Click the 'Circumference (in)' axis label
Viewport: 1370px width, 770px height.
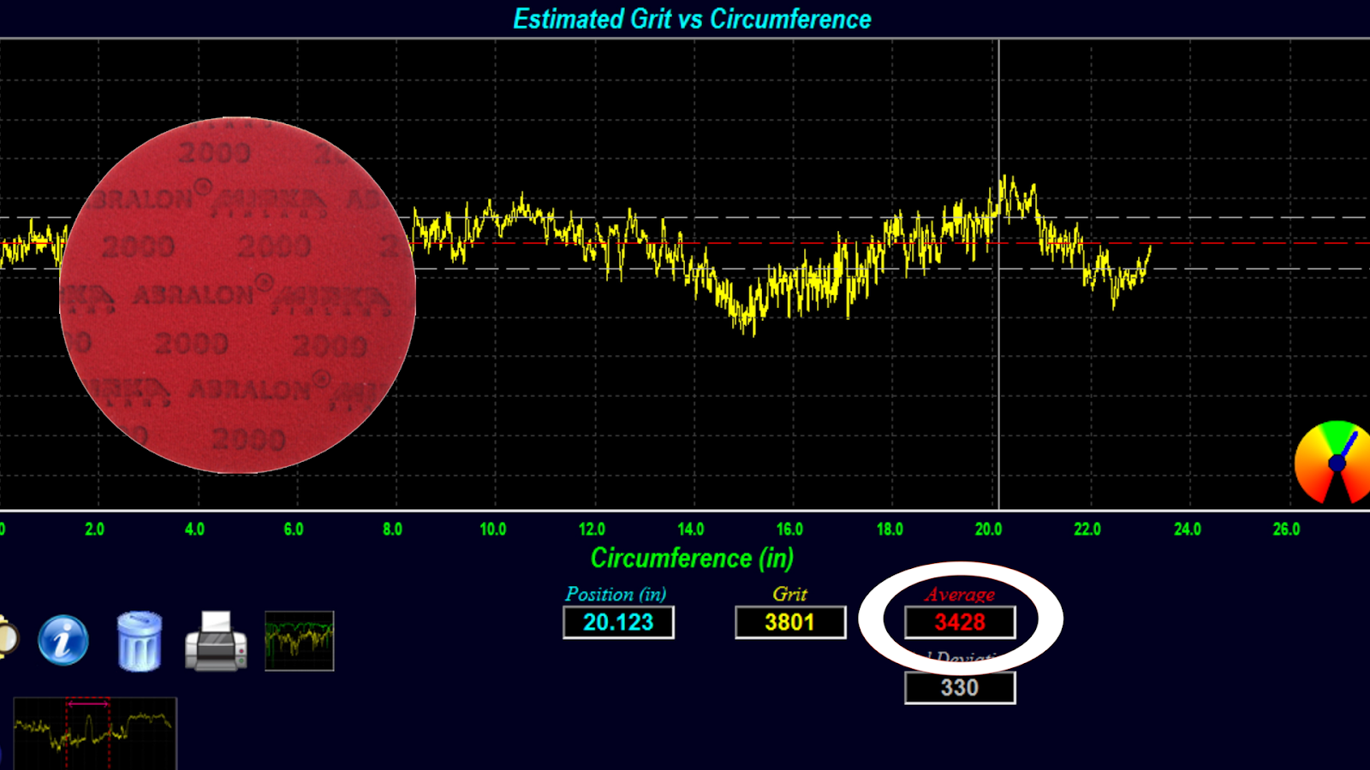[692, 559]
